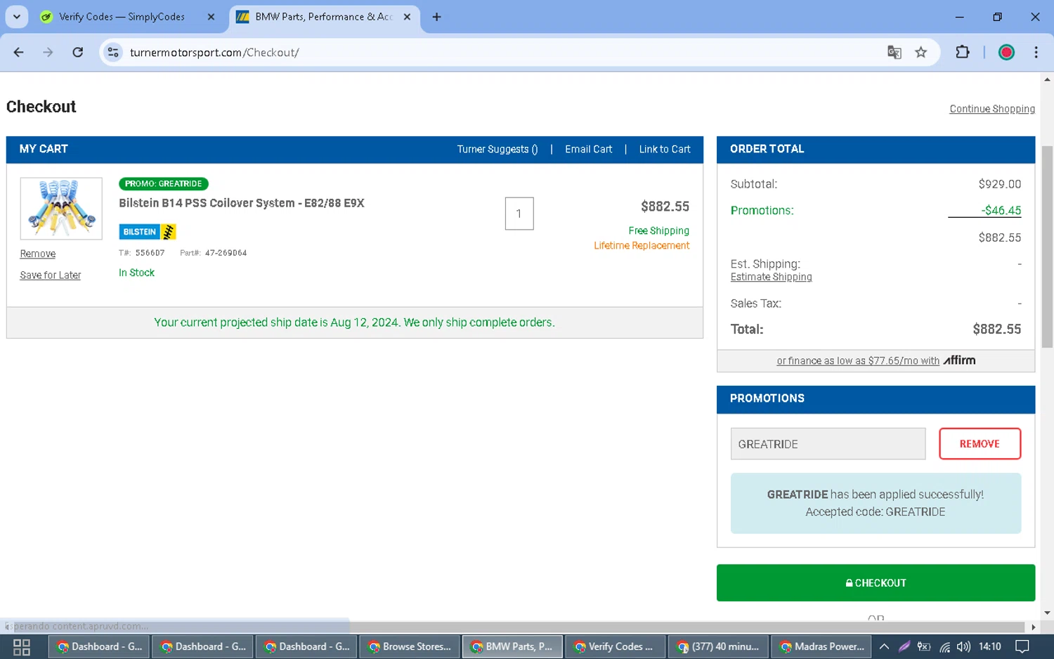Open the Browse Stores taskbar window

point(410,647)
